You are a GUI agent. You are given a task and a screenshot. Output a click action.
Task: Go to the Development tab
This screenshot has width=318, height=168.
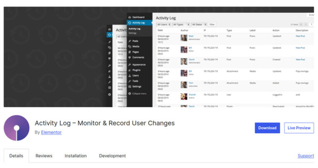click(x=112, y=156)
